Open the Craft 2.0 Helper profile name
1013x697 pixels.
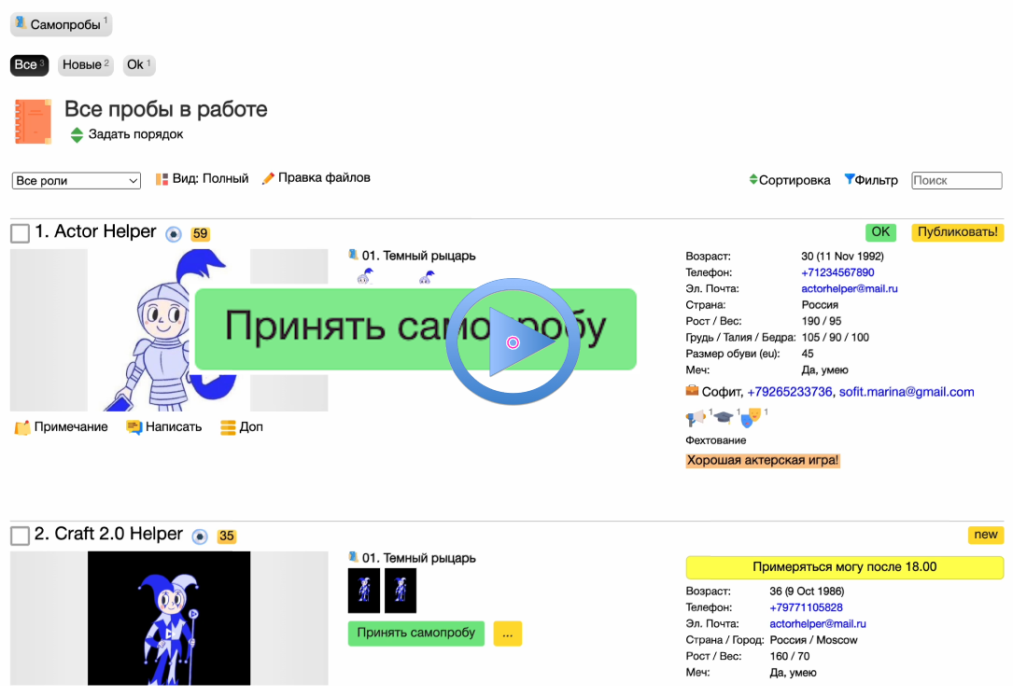[119, 534]
